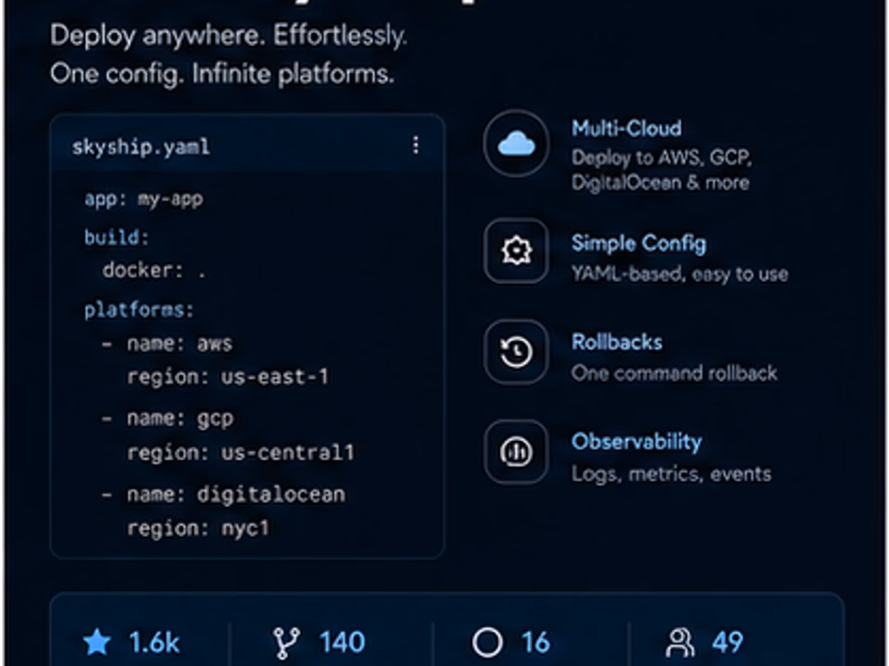The height and width of the screenshot is (666, 889).
Task: Click the "16" issues count
Action: coord(536,643)
